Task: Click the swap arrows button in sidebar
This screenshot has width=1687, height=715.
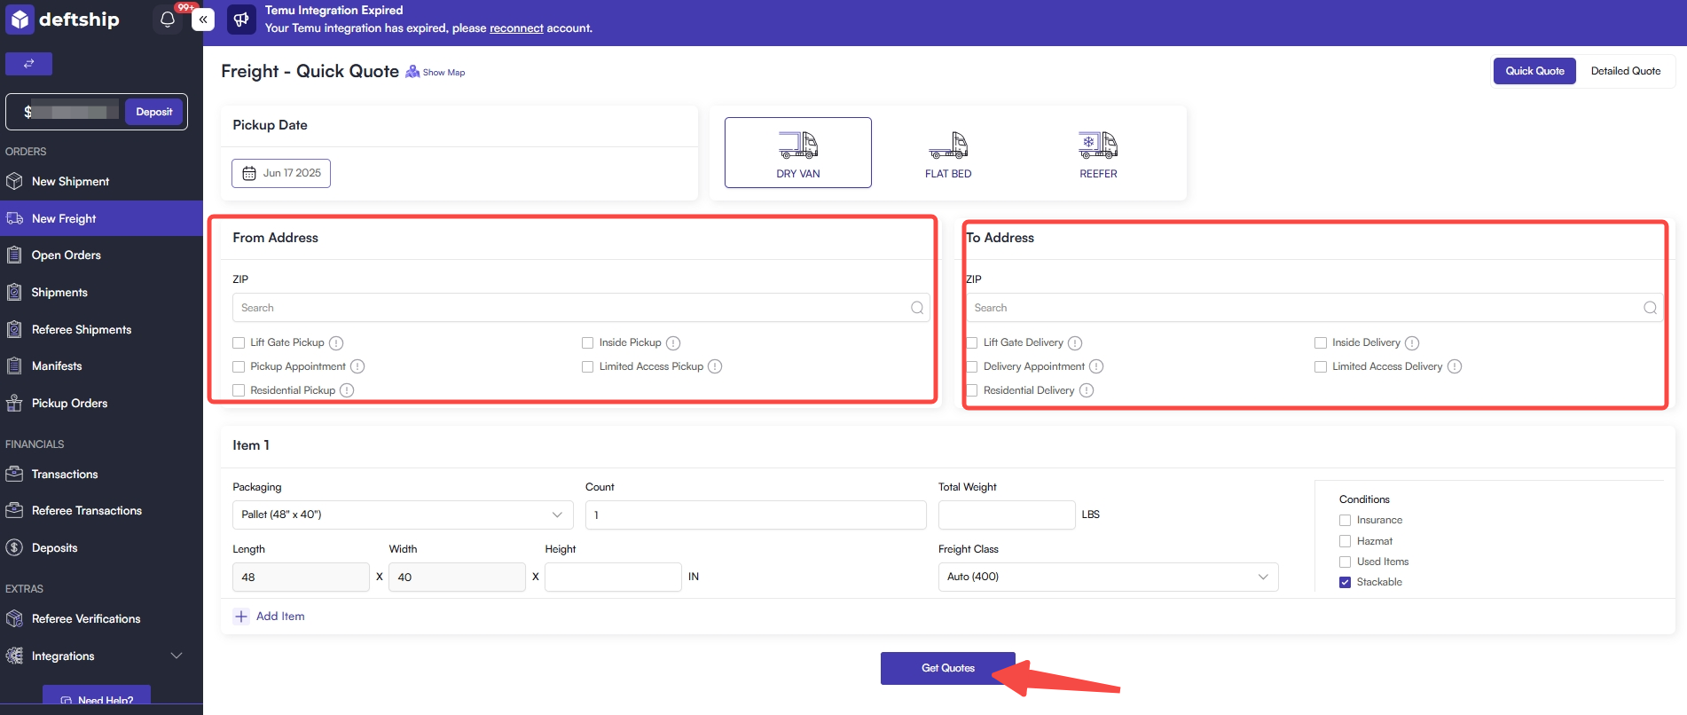Action: (28, 64)
